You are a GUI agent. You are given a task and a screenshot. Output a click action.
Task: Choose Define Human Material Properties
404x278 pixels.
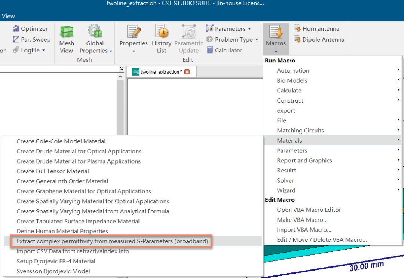click(x=133, y=231)
